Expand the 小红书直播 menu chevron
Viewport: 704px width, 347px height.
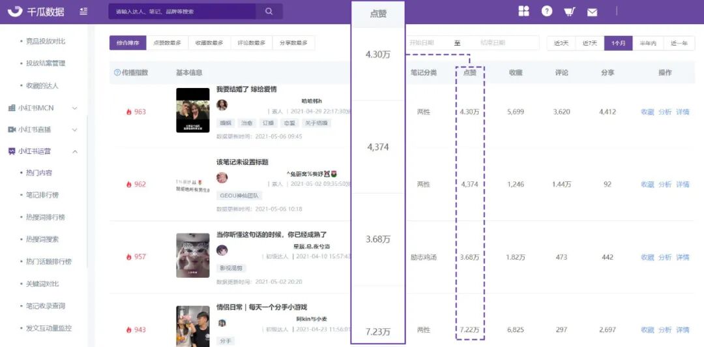(x=75, y=129)
